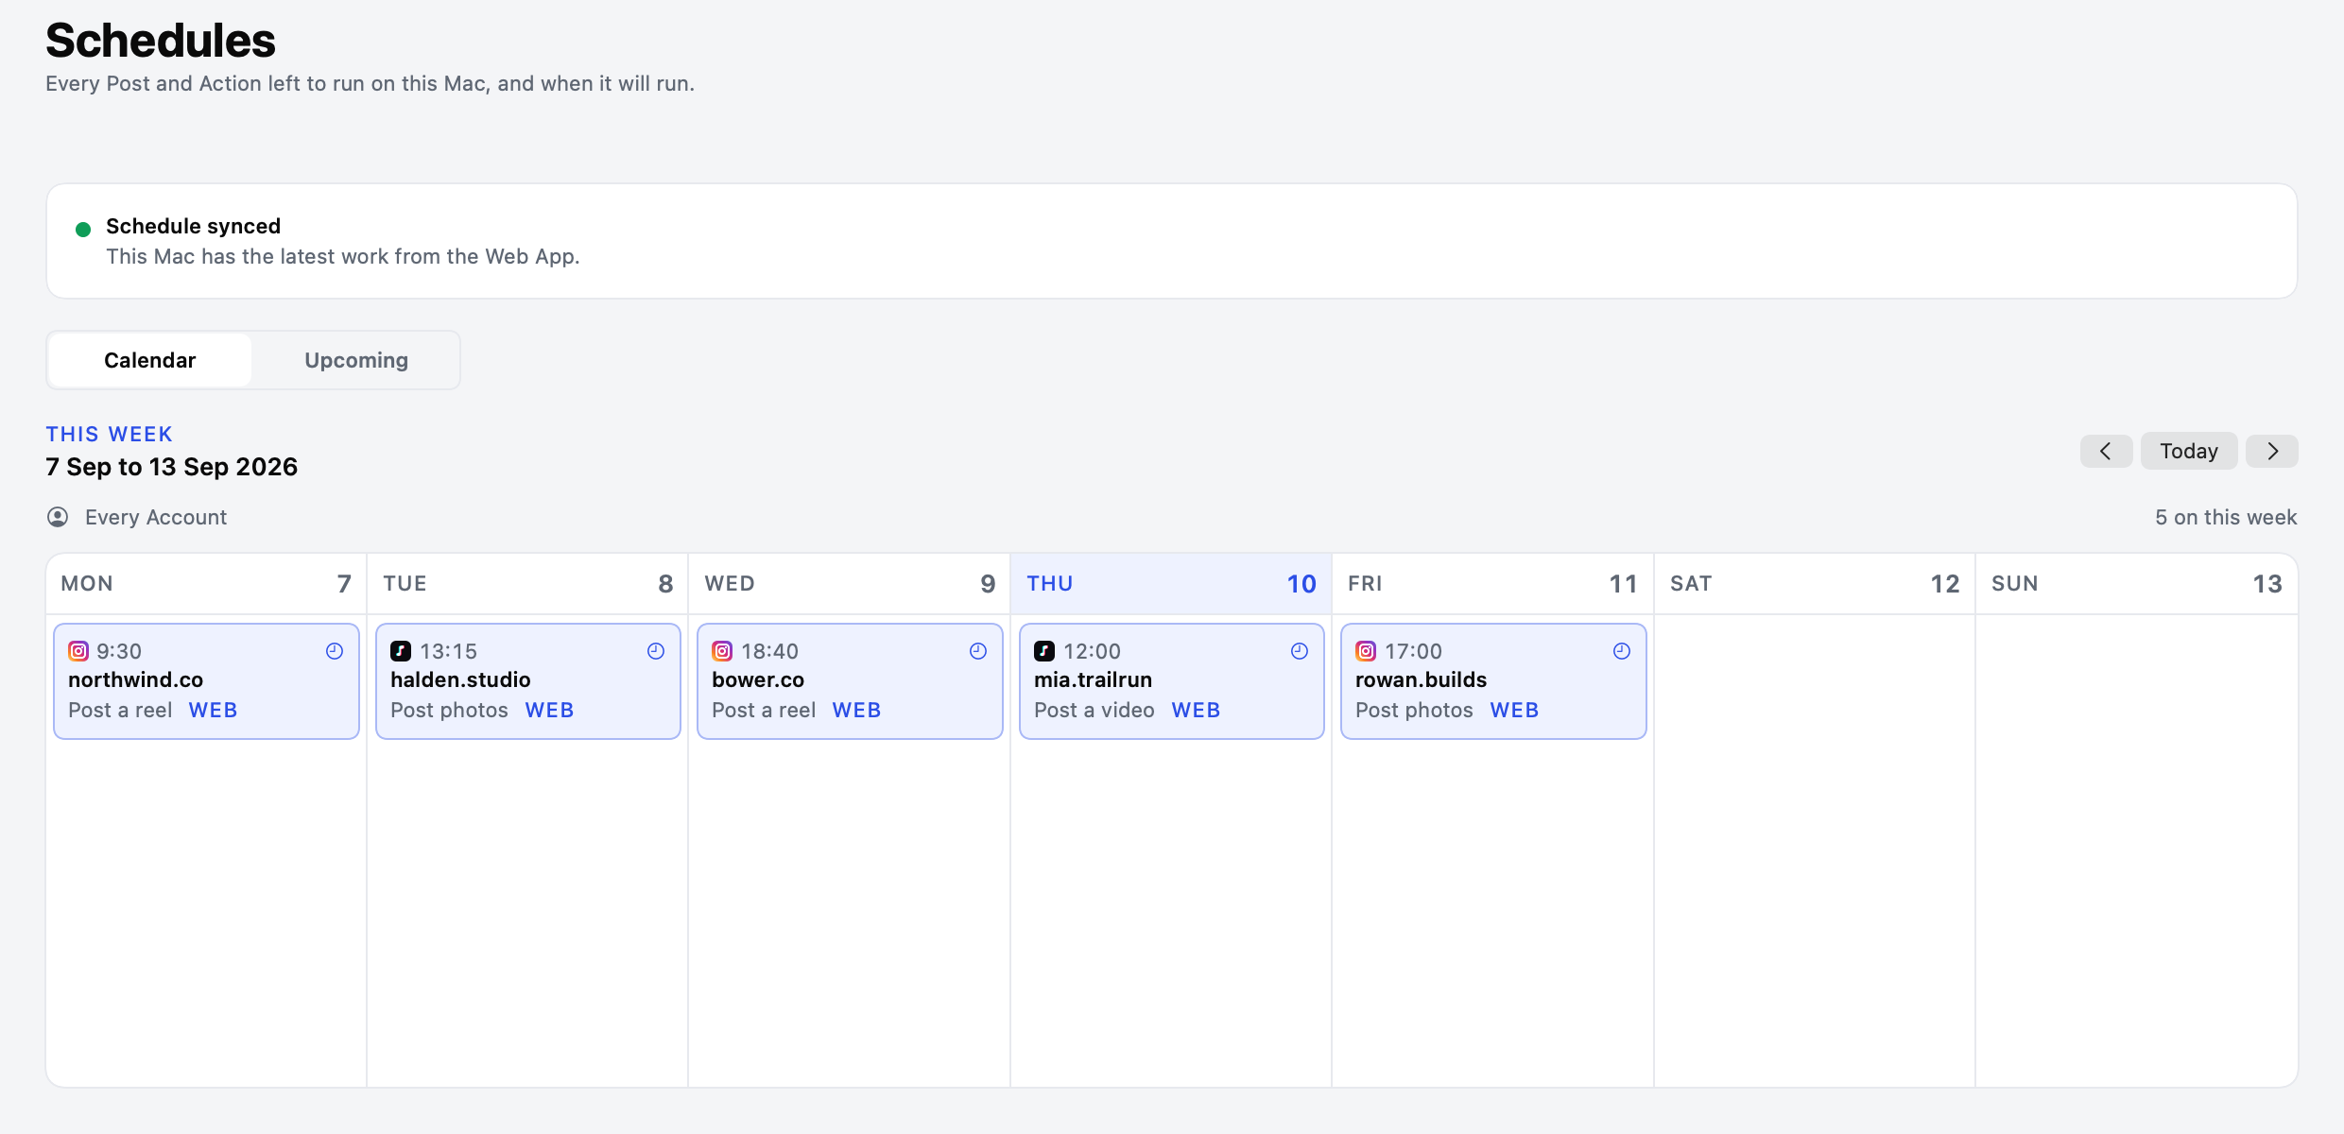The width and height of the screenshot is (2344, 1134).
Task: Click the clock icon on bower.co card
Action: click(978, 651)
